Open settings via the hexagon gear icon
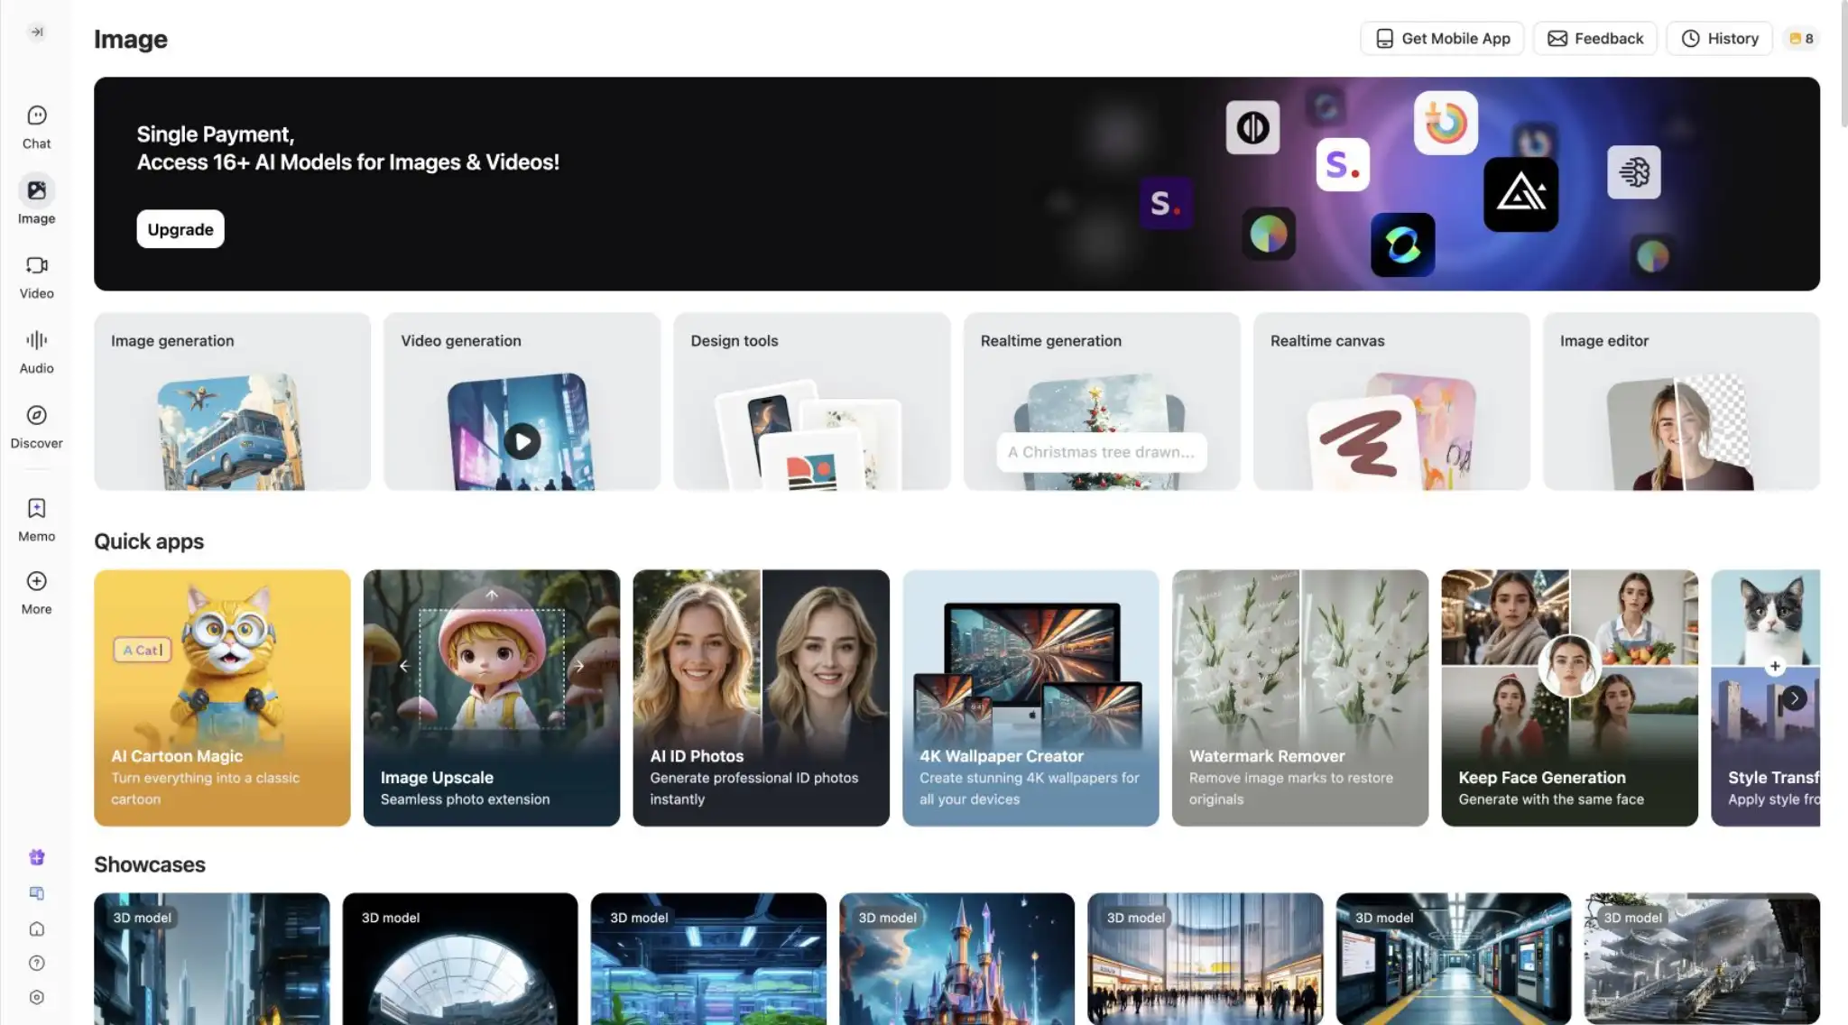 [36, 998]
